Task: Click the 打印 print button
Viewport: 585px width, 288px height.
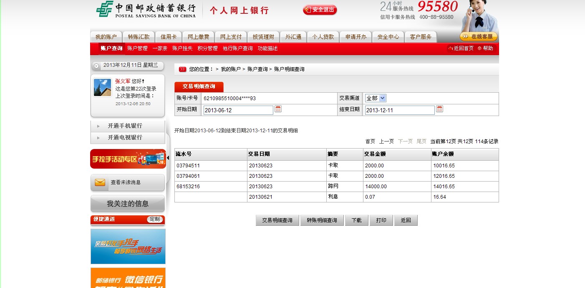Action: (381, 220)
